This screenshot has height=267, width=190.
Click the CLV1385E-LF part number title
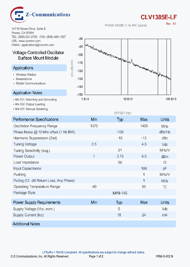159,17
